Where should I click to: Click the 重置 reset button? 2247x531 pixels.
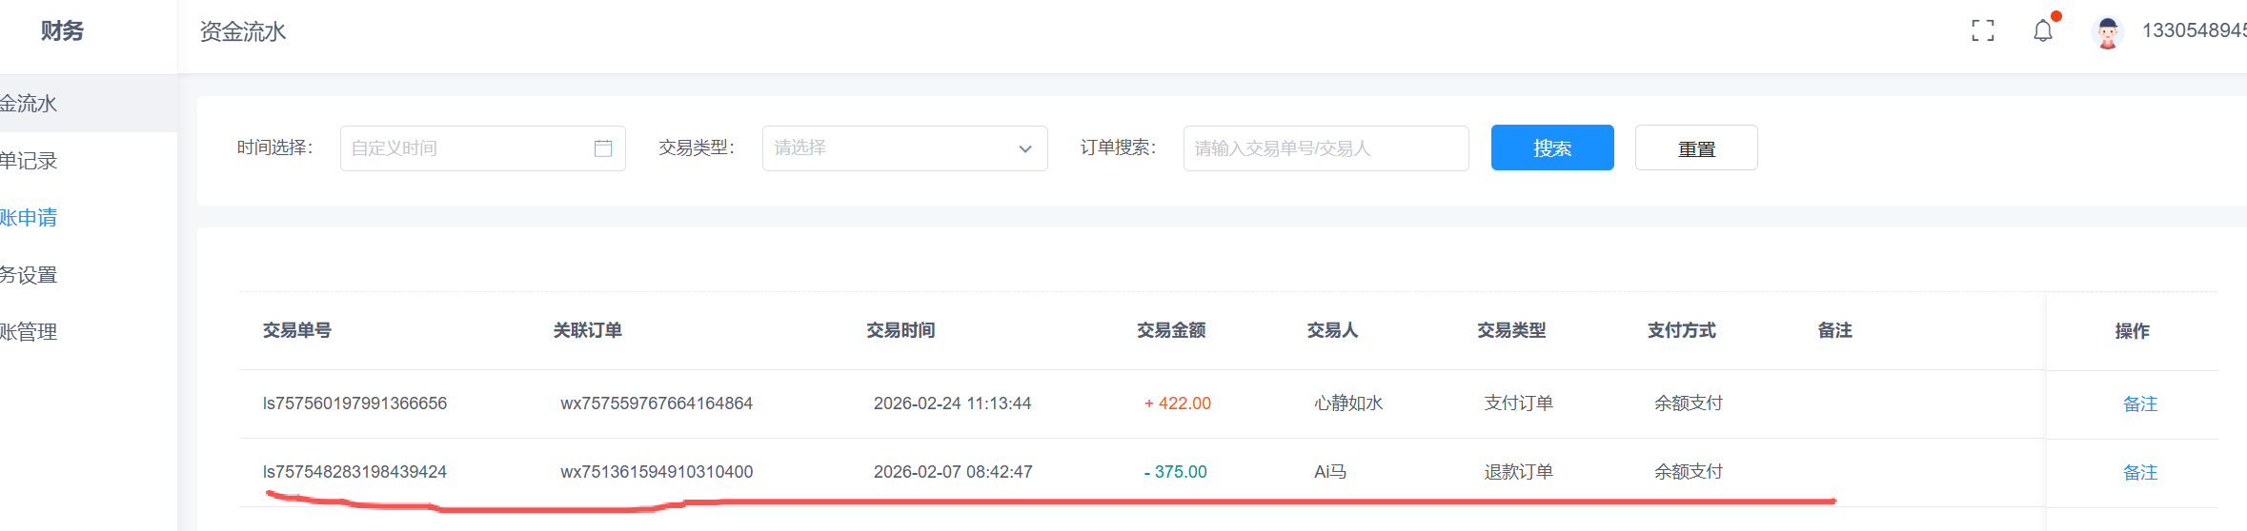(x=1695, y=148)
